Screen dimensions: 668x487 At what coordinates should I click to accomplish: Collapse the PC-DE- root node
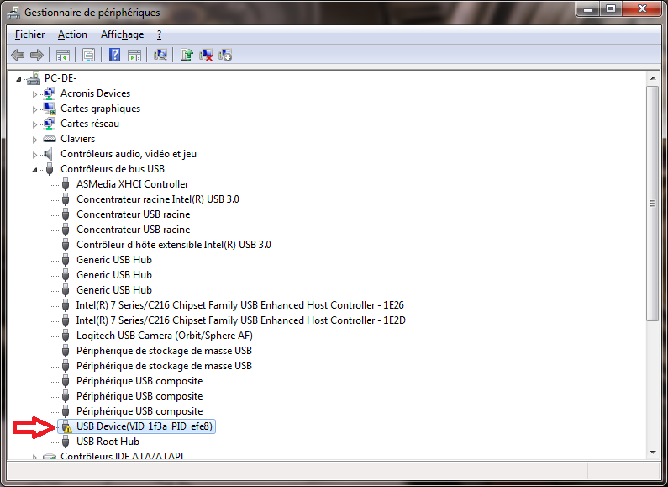click(18, 79)
